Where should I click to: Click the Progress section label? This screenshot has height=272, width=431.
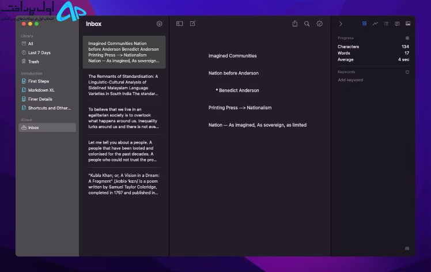[346, 38]
